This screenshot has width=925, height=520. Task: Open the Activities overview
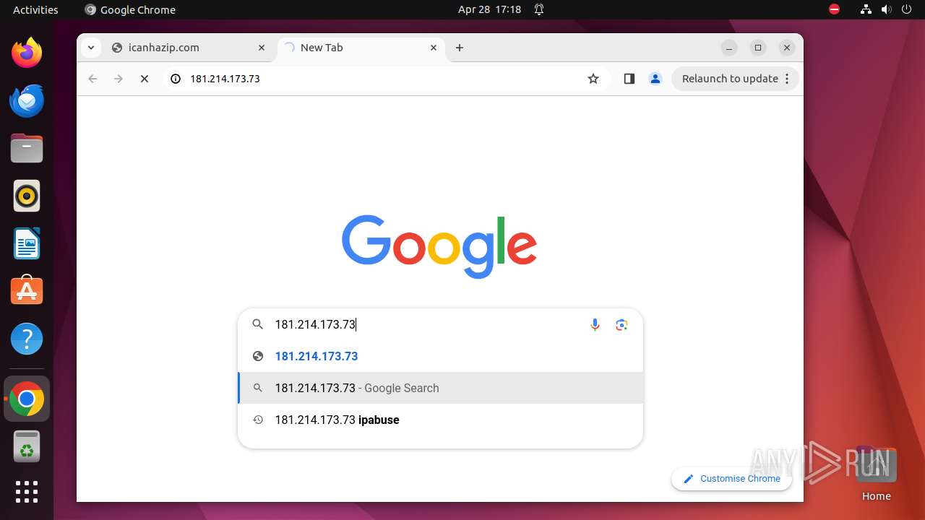pos(35,9)
